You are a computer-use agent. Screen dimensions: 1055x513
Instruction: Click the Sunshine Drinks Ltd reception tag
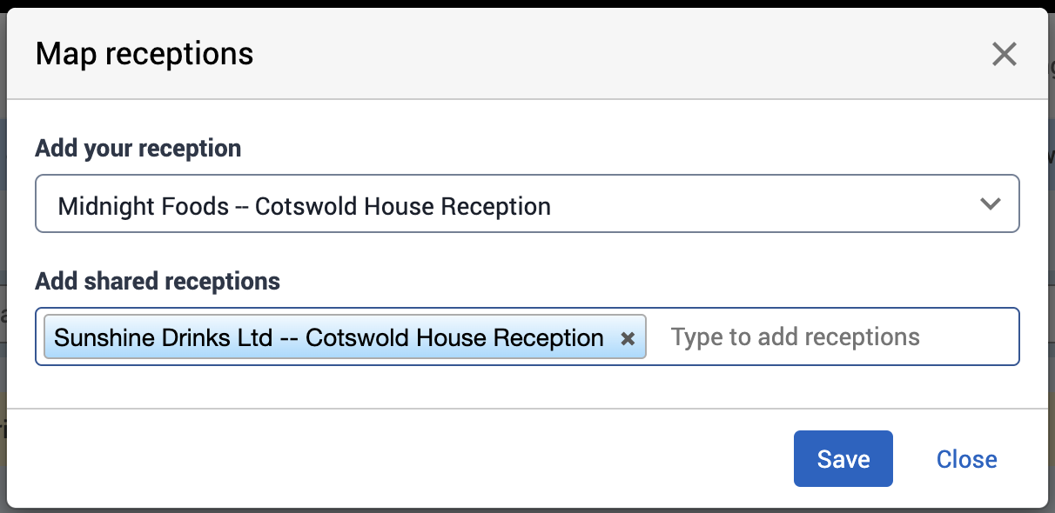(x=329, y=337)
